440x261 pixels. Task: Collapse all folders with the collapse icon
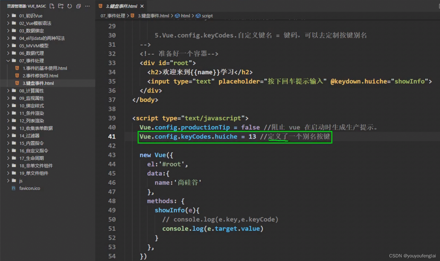[x=78, y=6]
